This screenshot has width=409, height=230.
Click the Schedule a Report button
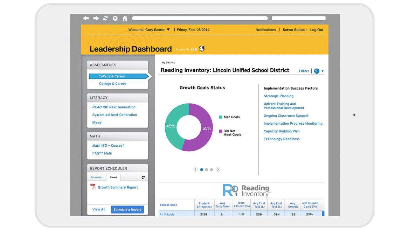click(127, 209)
